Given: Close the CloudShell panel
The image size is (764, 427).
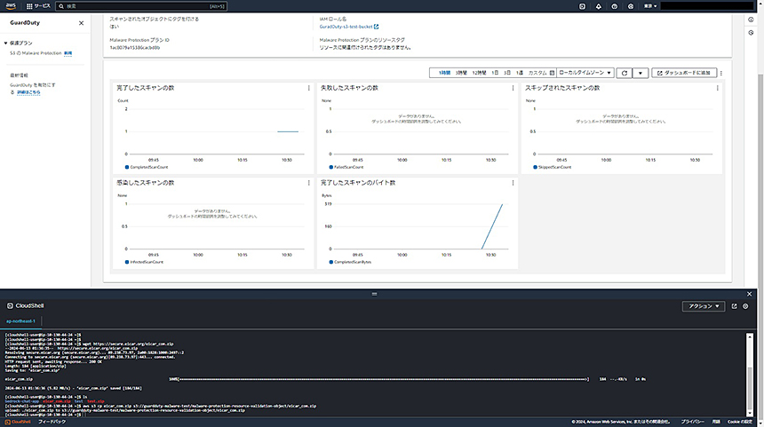Looking at the screenshot, I should coord(750,294).
